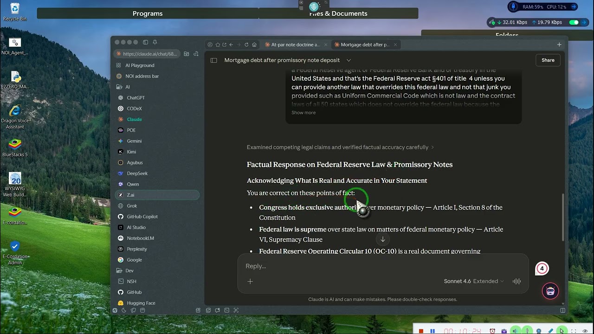This screenshot has height=334, width=594.
Task: Open Google from the sidebar
Action: click(x=158, y=260)
